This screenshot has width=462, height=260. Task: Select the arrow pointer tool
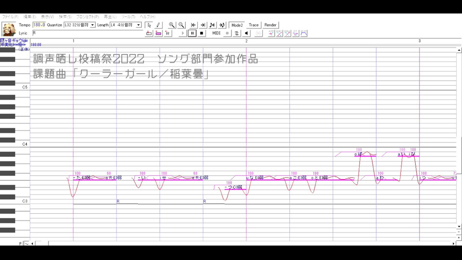pos(149,25)
